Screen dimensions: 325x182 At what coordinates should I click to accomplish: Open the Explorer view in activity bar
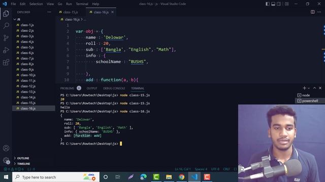click(6, 14)
